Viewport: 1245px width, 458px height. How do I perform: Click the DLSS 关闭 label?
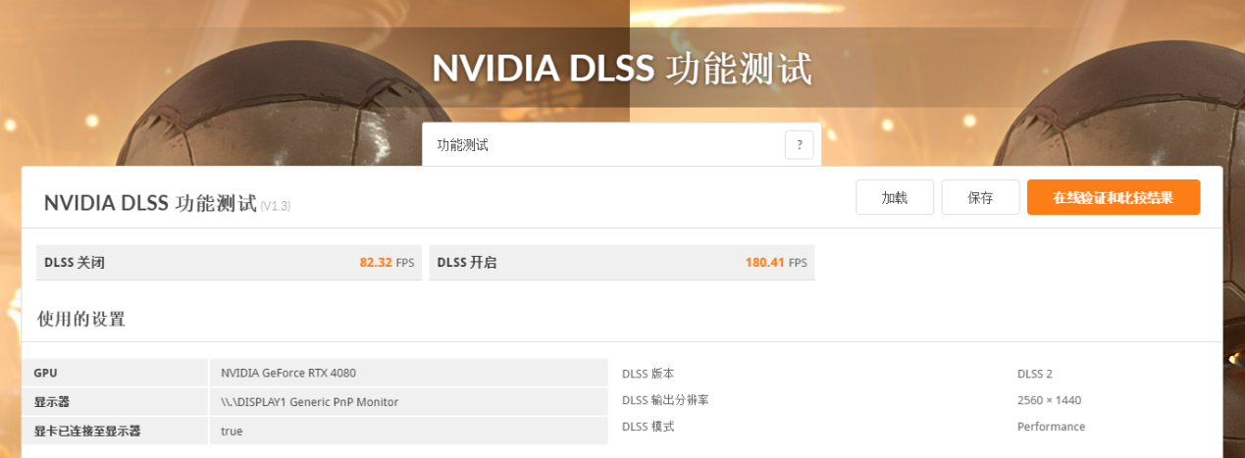pos(75,263)
